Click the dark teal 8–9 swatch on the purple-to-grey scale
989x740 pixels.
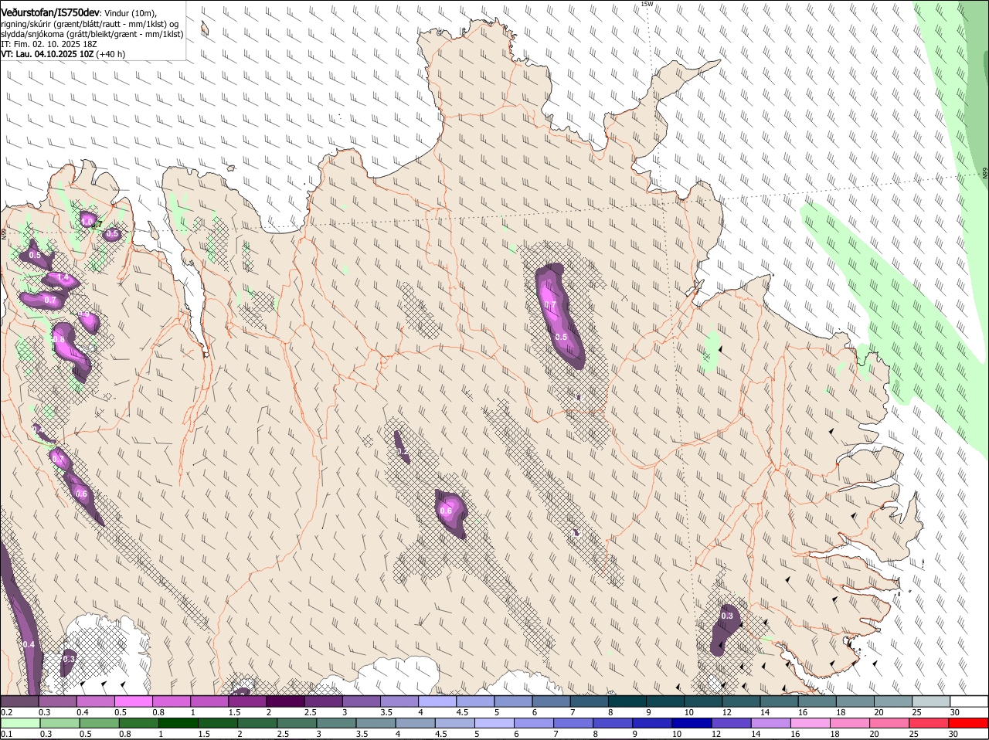627,701
